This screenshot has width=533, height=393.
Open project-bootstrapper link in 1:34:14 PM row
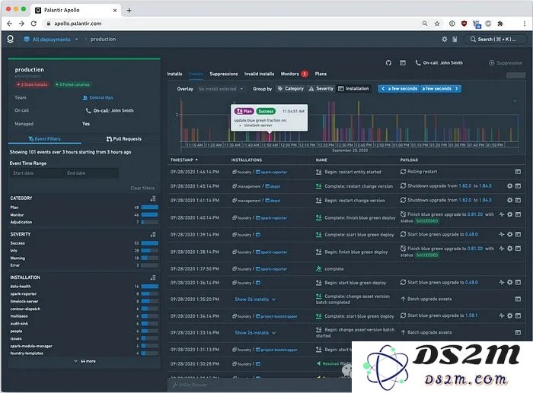pyautogui.click(x=276, y=316)
